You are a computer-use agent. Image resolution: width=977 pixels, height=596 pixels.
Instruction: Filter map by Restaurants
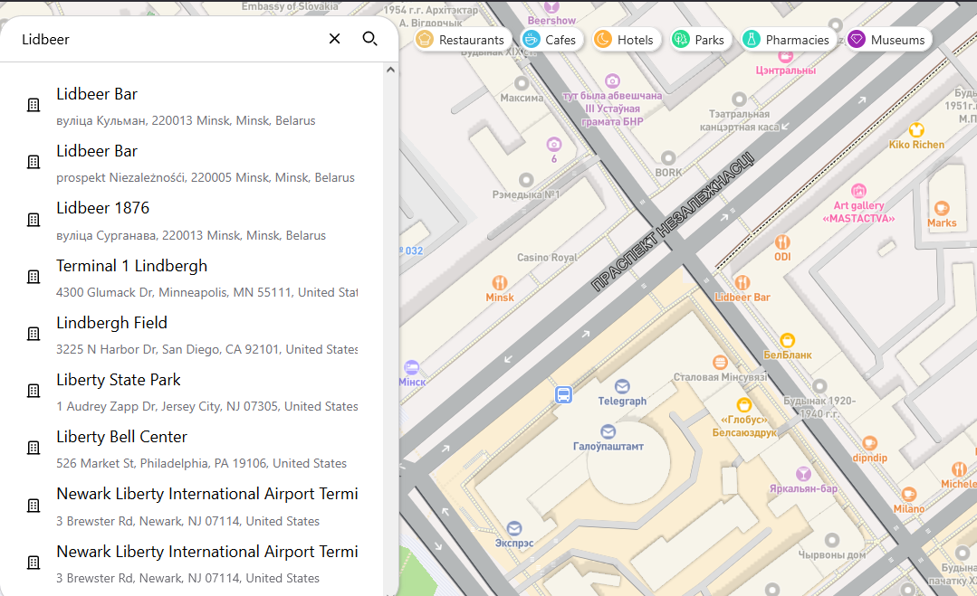pos(464,40)
